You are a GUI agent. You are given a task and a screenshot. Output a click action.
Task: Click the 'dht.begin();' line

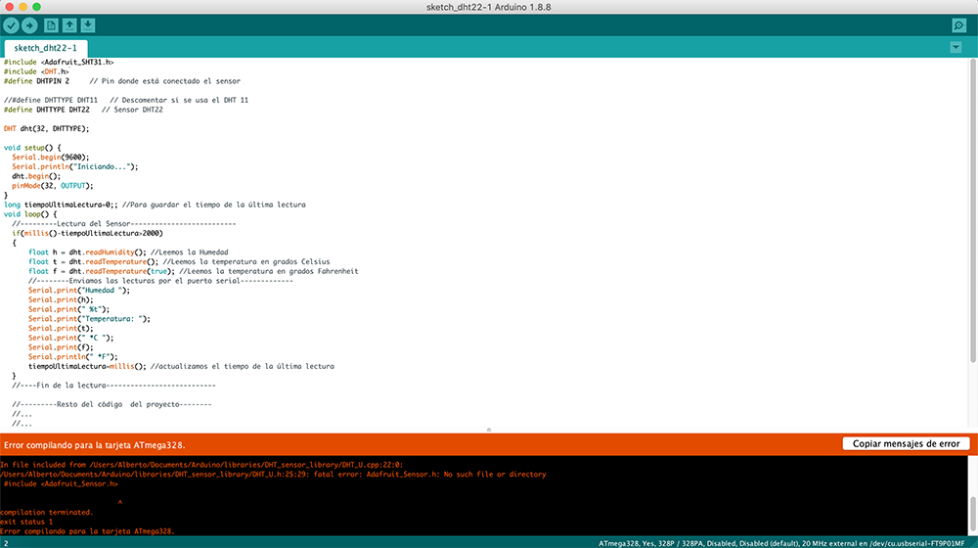(36, 176)
